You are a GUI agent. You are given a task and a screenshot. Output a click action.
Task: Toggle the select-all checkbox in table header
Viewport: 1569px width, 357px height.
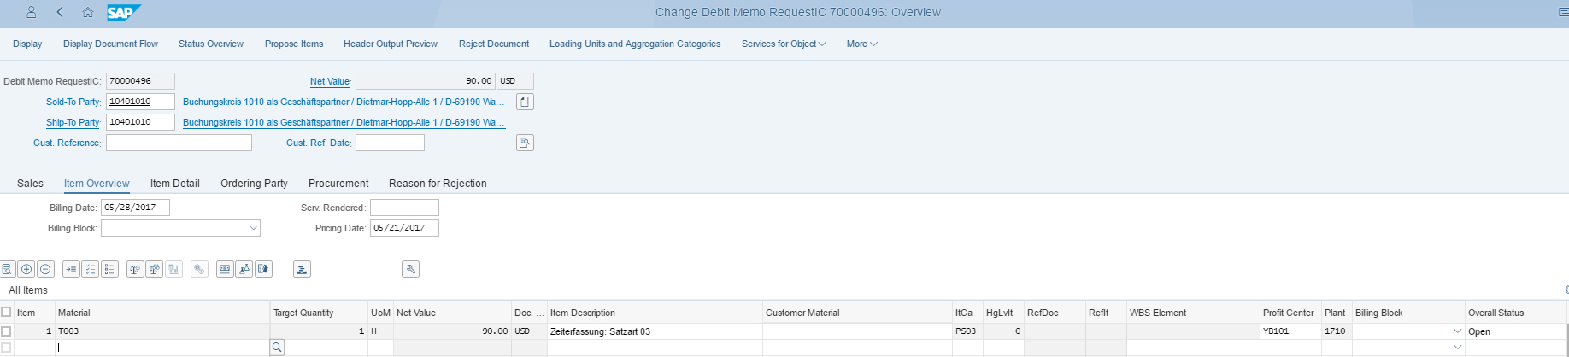tap(7, 312)
